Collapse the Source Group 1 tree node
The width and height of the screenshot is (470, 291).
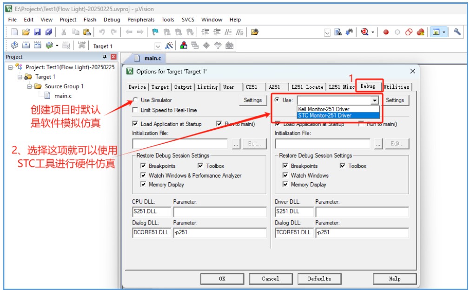29,86
